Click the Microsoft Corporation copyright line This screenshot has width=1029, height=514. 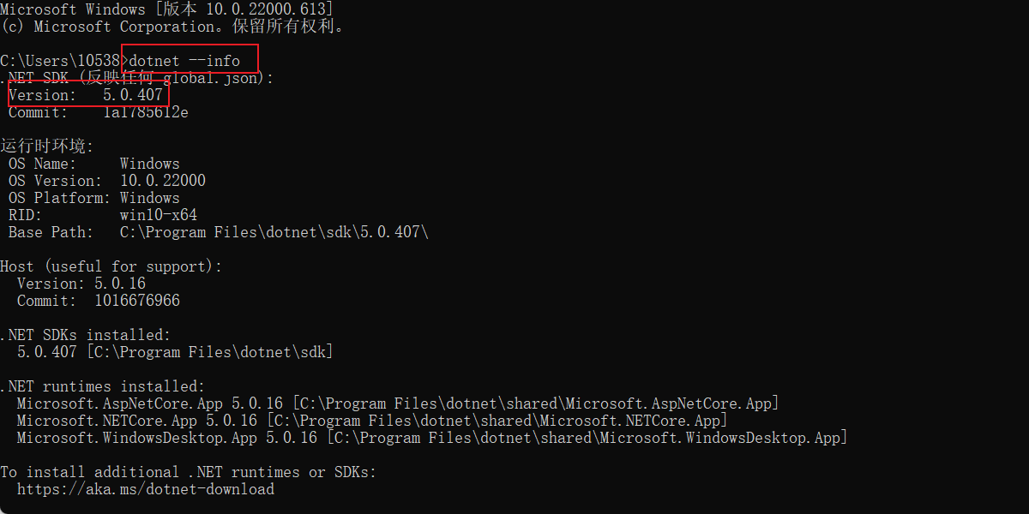click(x=171, y=27)
